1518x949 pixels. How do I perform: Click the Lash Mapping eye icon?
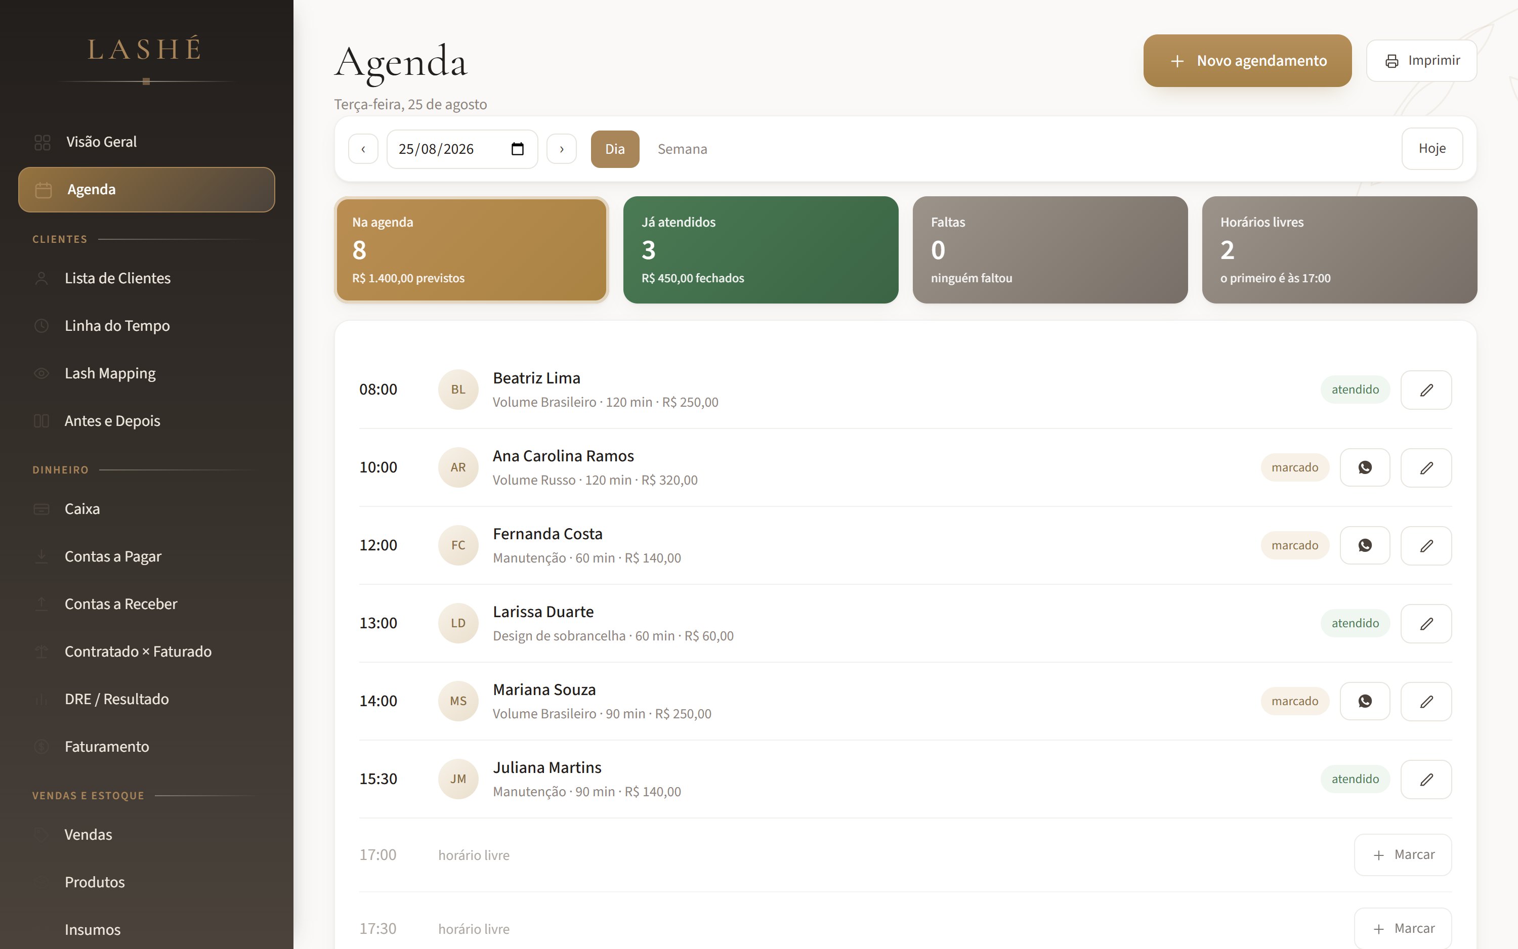click(x=41, y=373)
